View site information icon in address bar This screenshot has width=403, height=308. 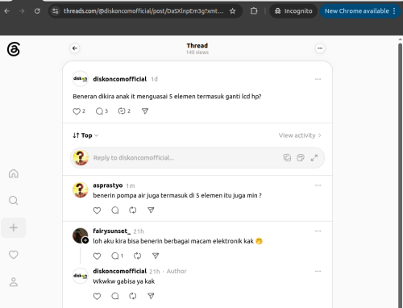[x=56, y=11]
